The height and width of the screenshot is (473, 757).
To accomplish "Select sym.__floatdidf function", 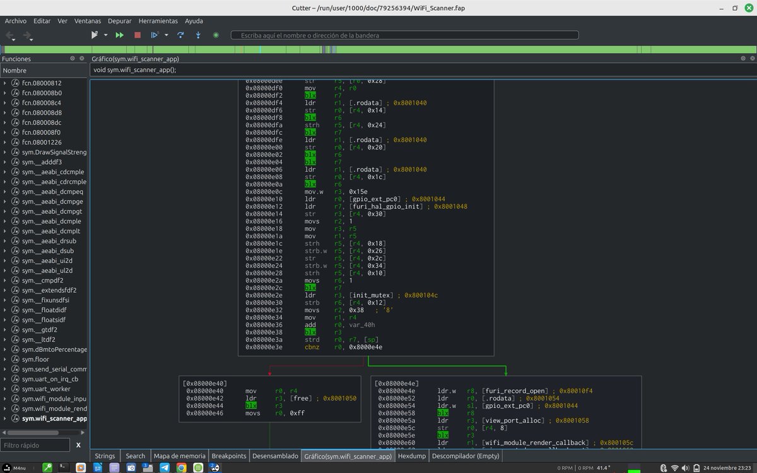I will click(44, 310).
